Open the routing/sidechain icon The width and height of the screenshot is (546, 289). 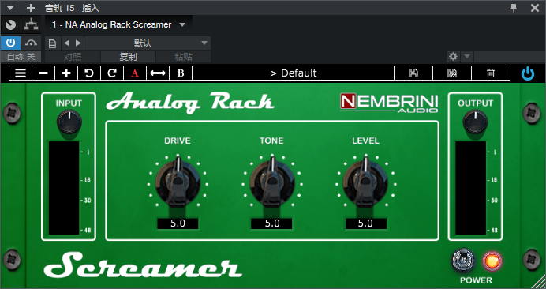31,24
